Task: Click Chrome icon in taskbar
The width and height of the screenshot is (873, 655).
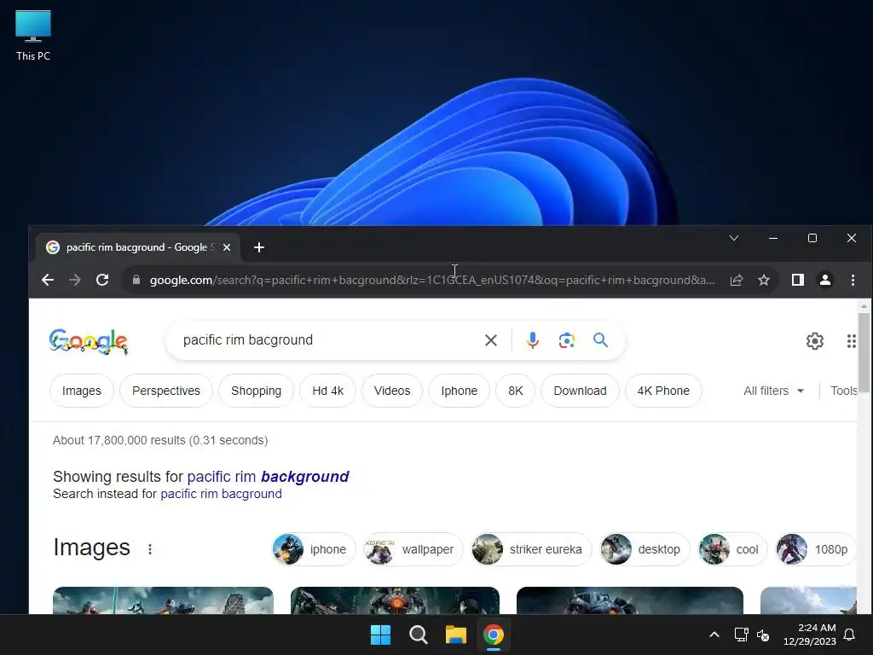Action: click(x=494, y=635)
